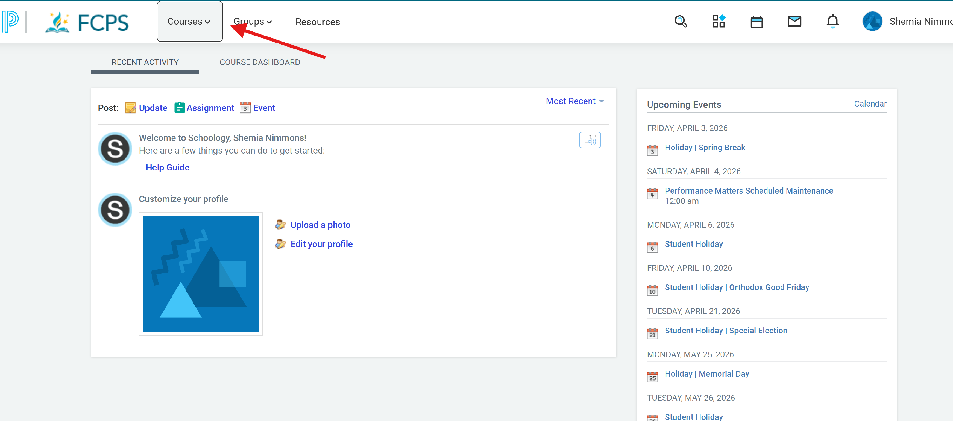Viewport: 953px width, 421px height.
Task: Expand the Groups dropdown menu
Action: click(x=253, y=22)
